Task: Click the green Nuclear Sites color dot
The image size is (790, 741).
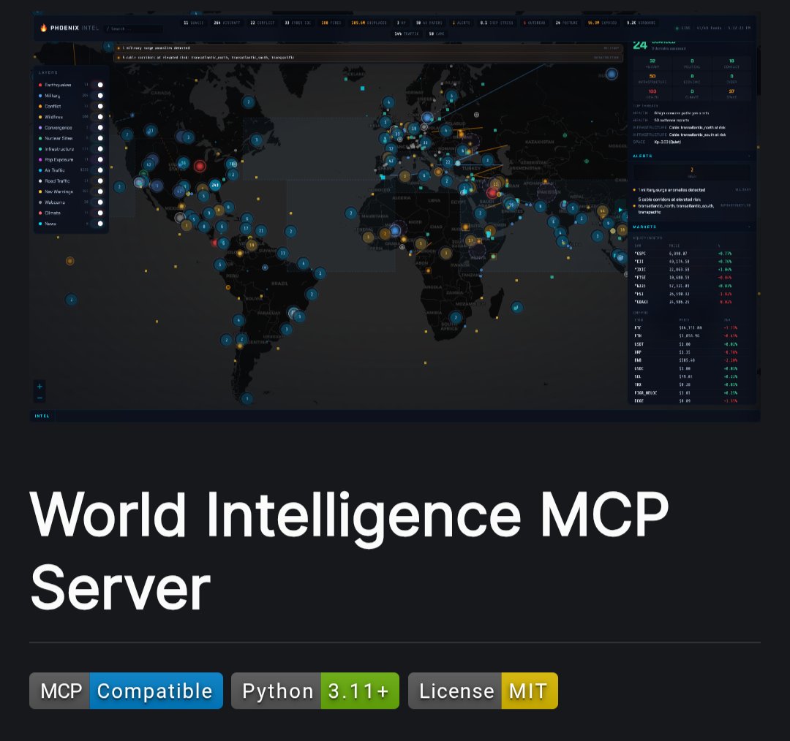Action: click(x=40, y=138)
